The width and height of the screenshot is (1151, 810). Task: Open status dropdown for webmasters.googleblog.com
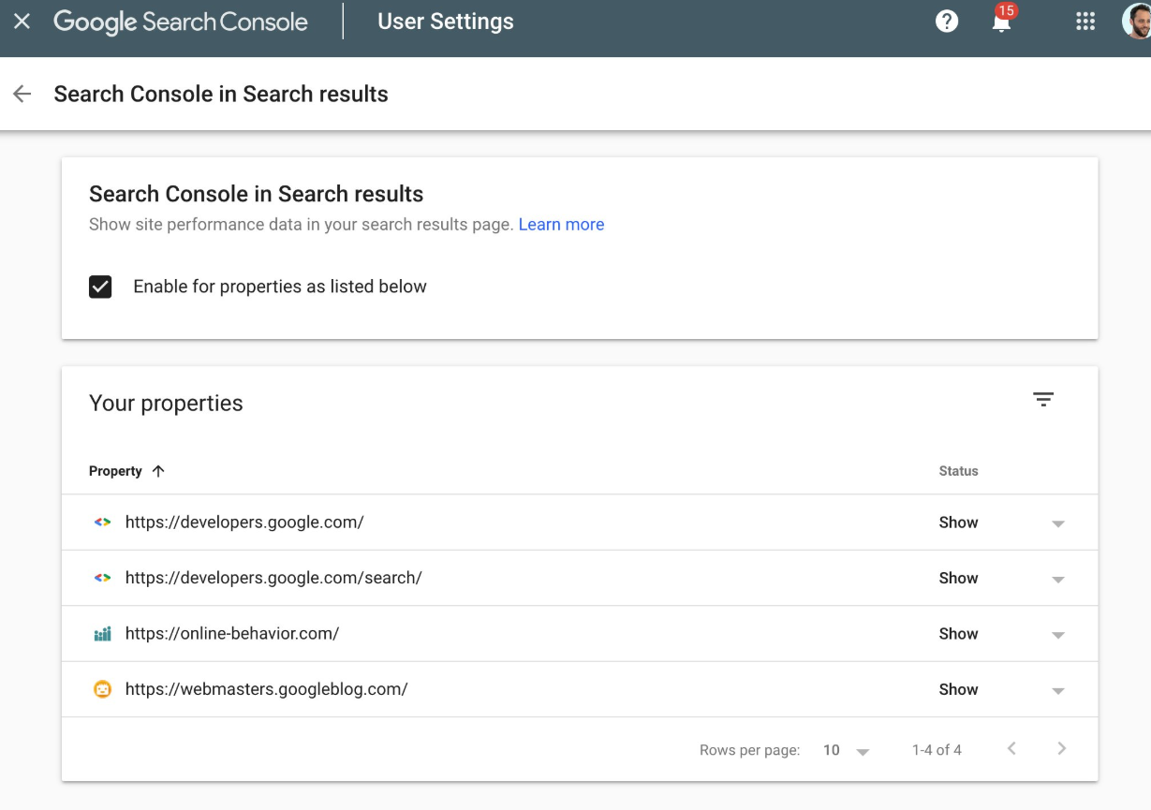[1057, 689]
